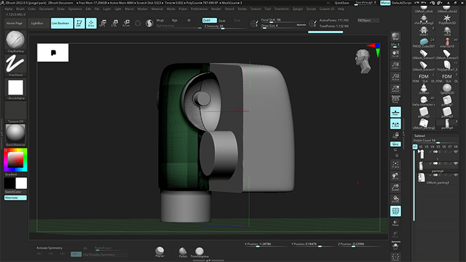Viewport: 466px width, 262px height.
Task: Adjust the Draw Size slider
Action: 283,26
